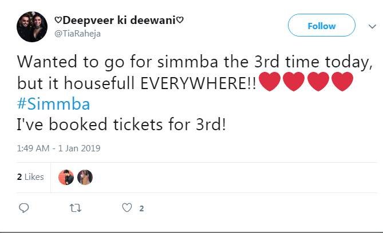This screenshot has height=233, width=383.
Task: Click the first liker's avatar
Action: pos(66,177)
